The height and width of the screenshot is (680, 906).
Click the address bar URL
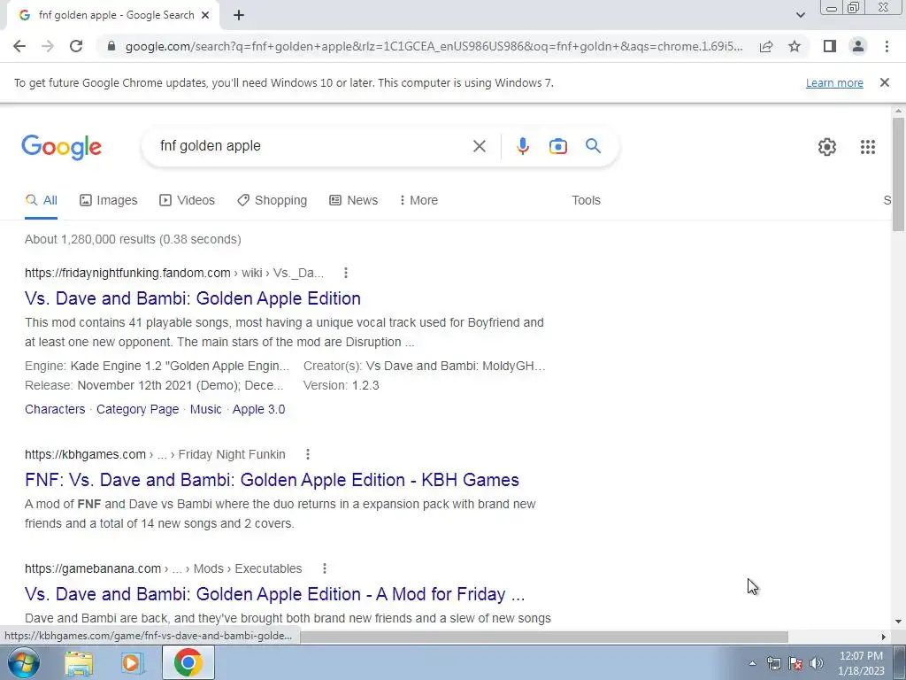pyautogui.click(x=434, y=46)
